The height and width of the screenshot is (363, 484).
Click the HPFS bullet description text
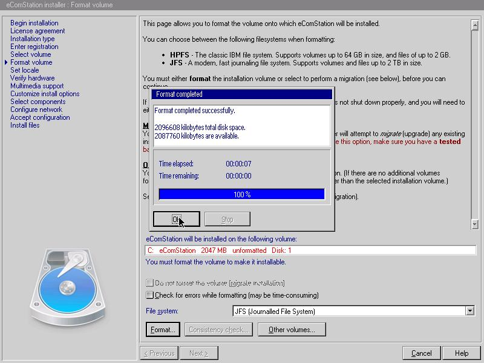[x=310, y=55]
